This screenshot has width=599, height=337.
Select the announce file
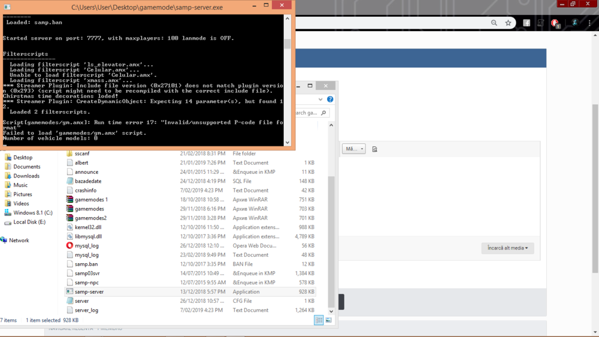click(86, 171)
